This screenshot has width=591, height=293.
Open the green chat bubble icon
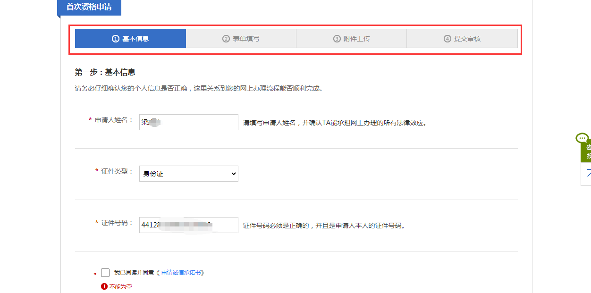pyautogui.click(x=582, y=138)
